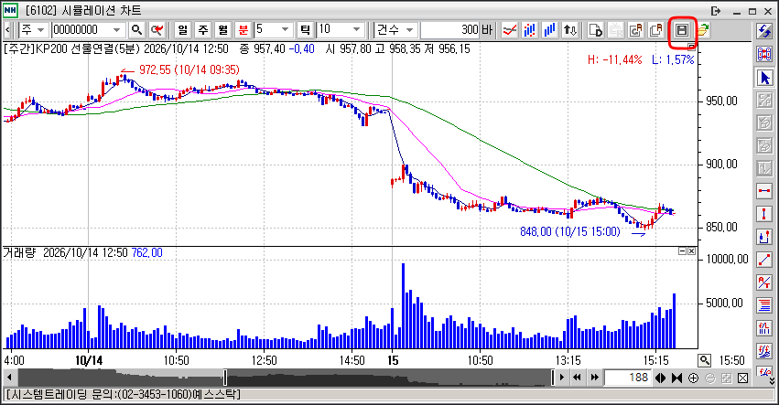Viewport: 779px width, 405px height.
Task: Click the up-down arrows icon in toolbar
Action: coord(570,30)
